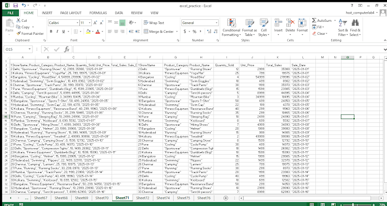Screen dimensions: 387x206
Task: Click the Paste clipboard icon
Action: point(9,23)
